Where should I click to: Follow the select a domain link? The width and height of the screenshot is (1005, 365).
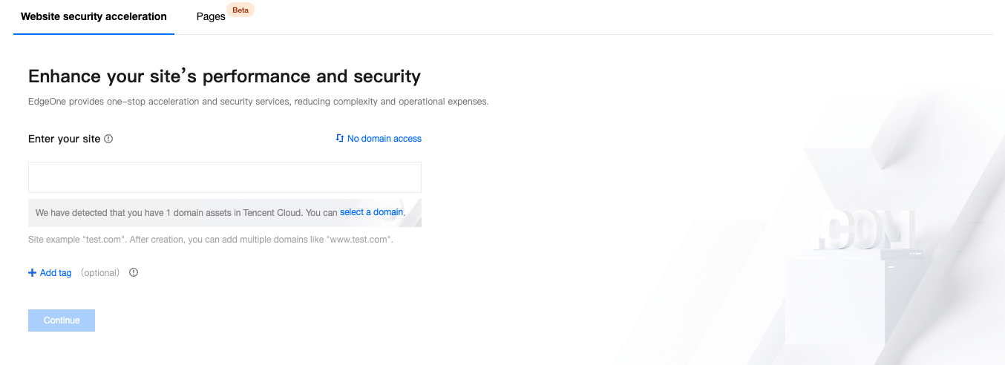[371, 212]
